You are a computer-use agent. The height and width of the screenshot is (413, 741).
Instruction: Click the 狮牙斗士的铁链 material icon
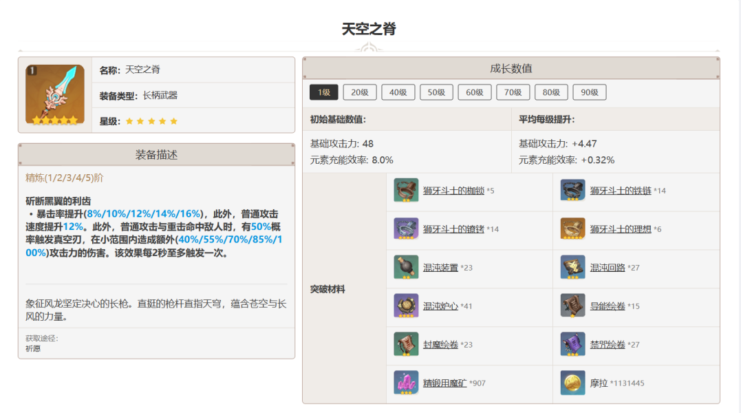572,190
